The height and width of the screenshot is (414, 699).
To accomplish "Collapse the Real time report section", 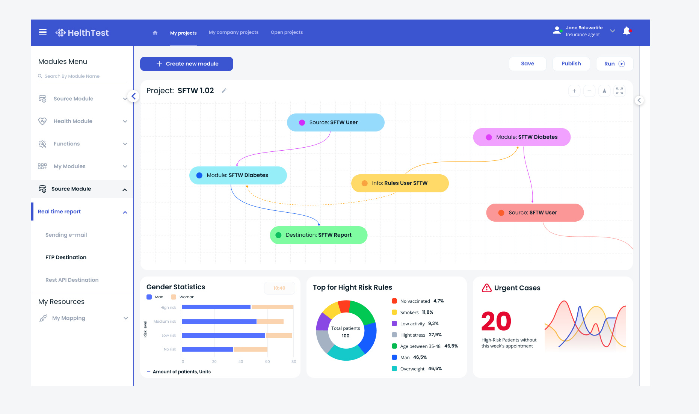I will click(125, 212).
